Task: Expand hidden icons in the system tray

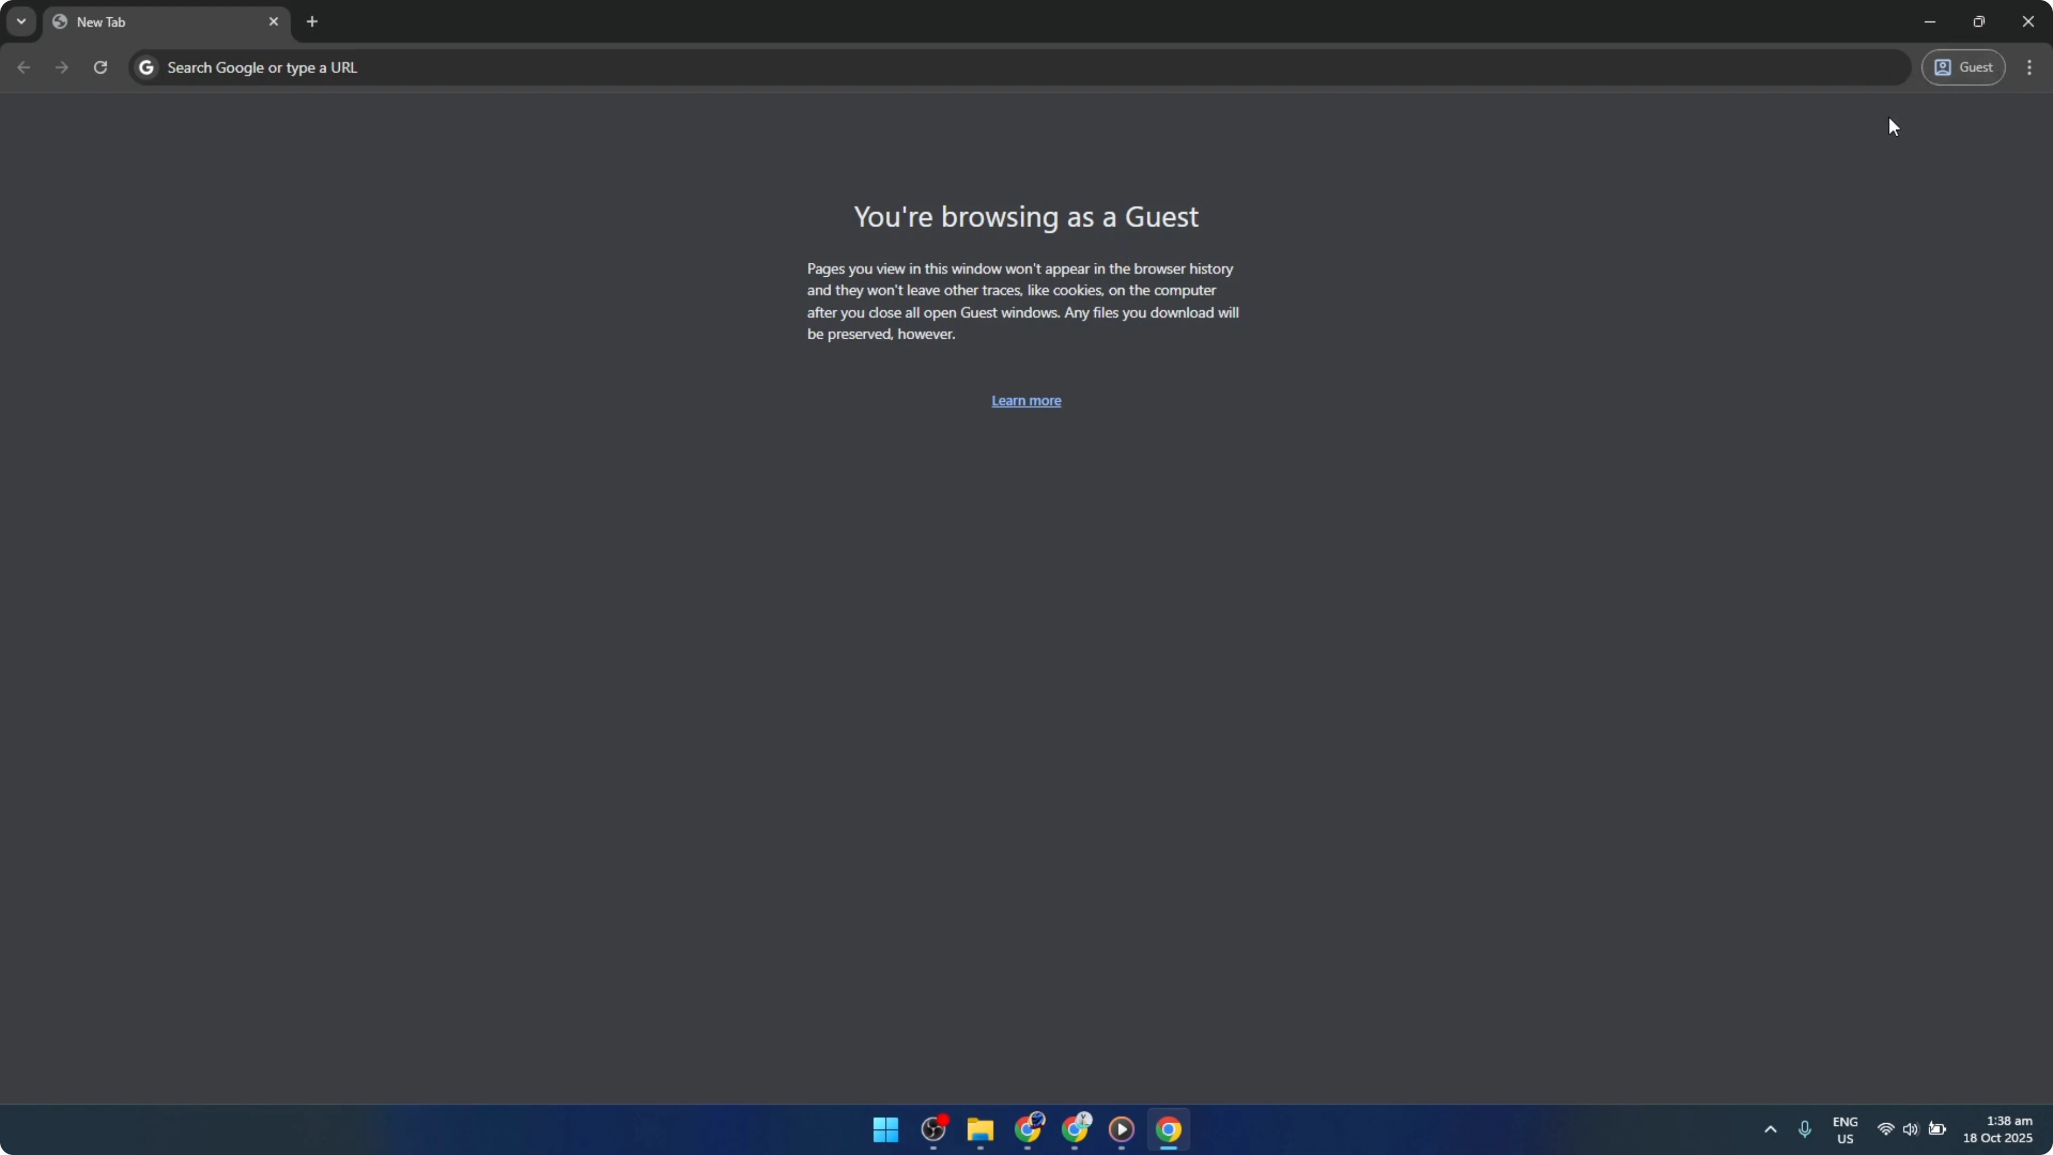Action: point(1770,1129)
